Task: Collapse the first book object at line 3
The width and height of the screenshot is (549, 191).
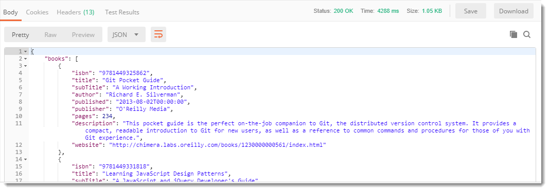Action: click(25, 66)
